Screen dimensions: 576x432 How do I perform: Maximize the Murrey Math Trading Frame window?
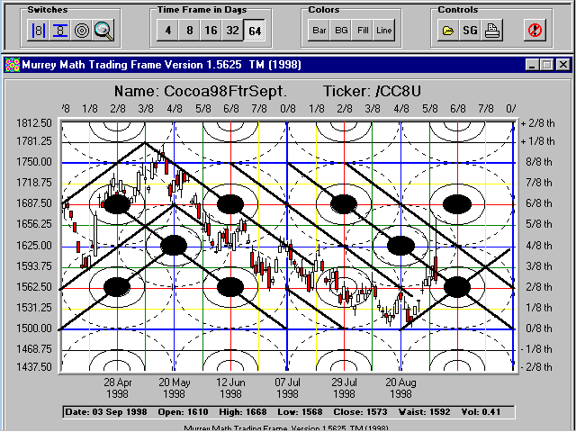tap(547, 65)
